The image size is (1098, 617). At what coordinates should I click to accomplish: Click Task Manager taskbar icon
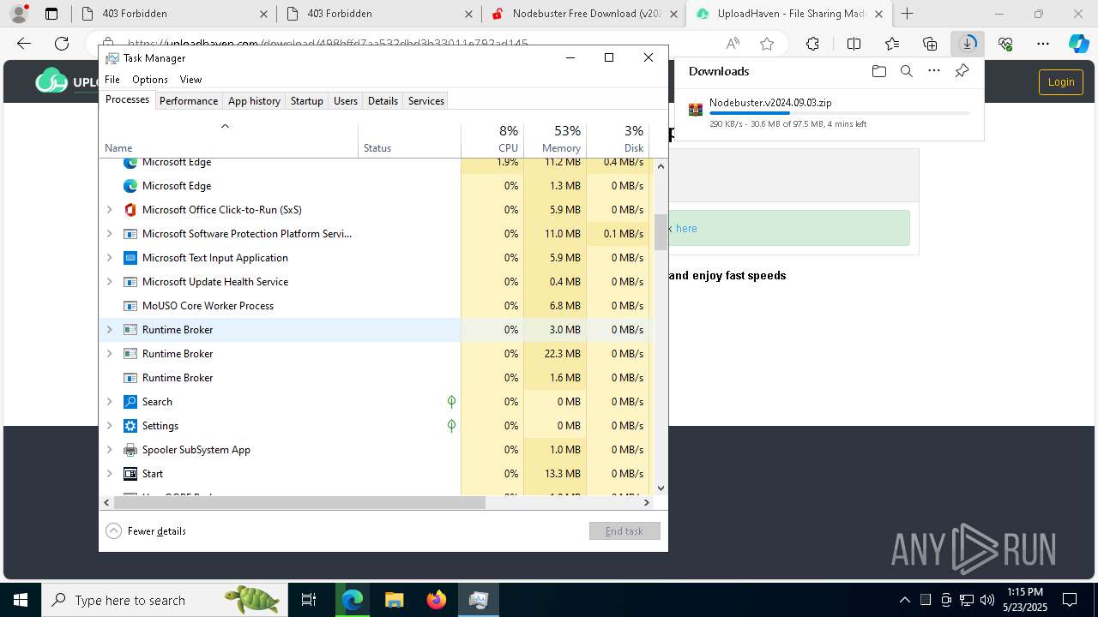coord(479,600)
